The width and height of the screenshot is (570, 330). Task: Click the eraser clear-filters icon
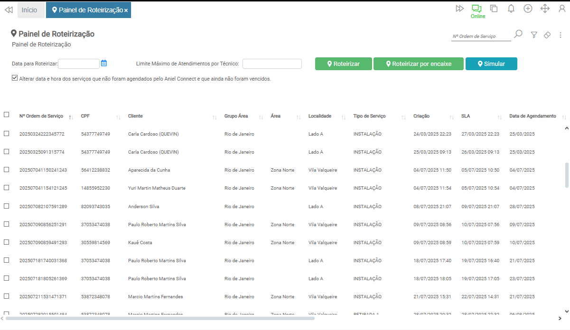[547, 35]
